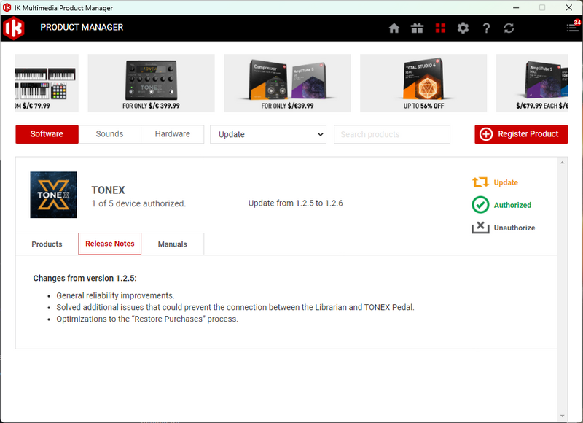583x423 pixels.
Task: Click the TONEX product icon
Action: pos(53,195)
